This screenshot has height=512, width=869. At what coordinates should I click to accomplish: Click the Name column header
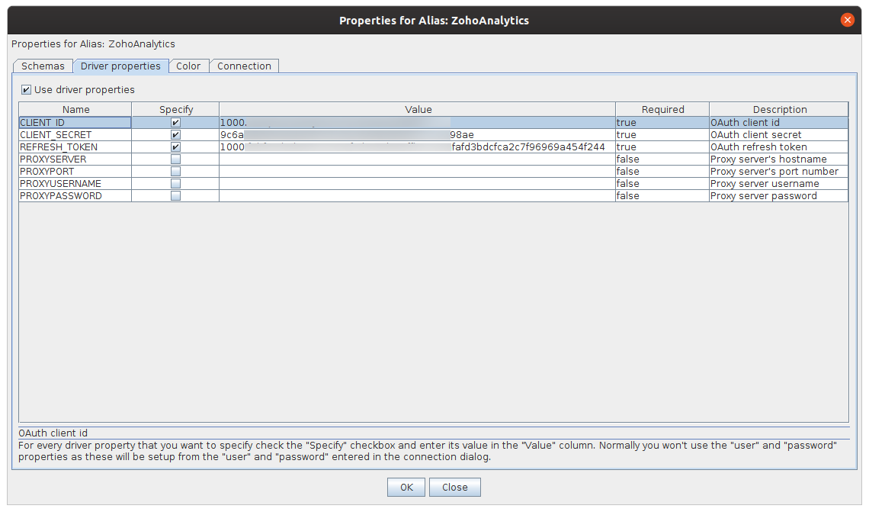[75, 109]
